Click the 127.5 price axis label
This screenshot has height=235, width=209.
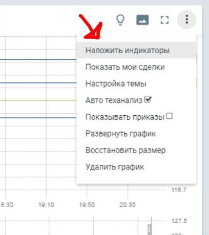click(x=179, y=221)
